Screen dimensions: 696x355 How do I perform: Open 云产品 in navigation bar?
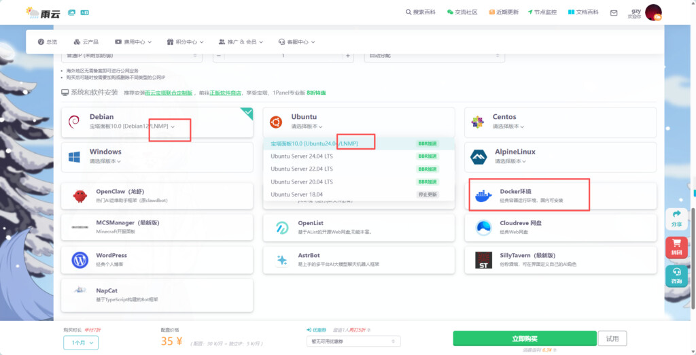(86, 41)
